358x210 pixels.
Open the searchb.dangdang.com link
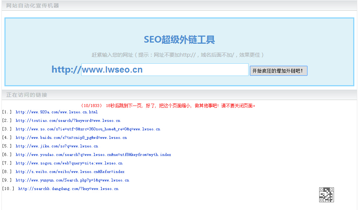pyautogui.click(x=68, y=189)
